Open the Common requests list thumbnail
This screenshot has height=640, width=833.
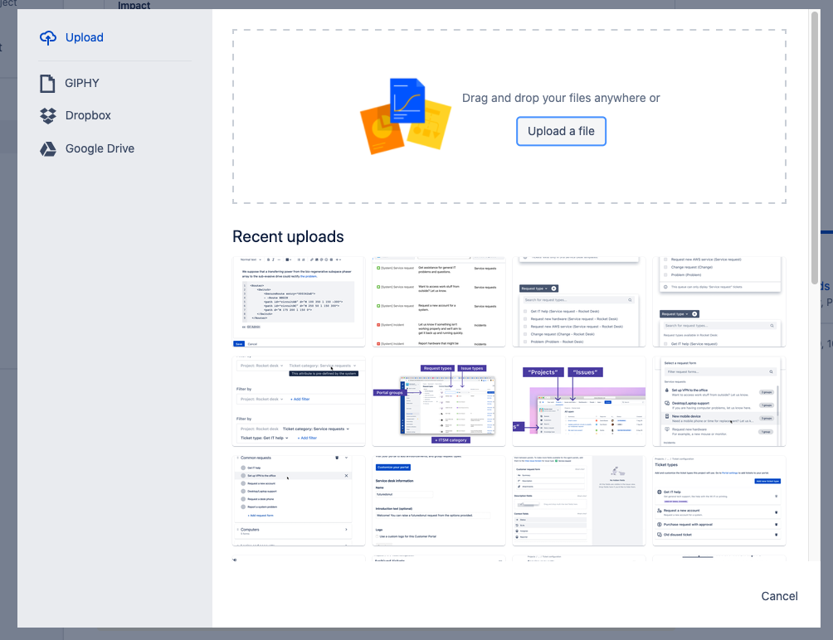click(x=298, y=501)
